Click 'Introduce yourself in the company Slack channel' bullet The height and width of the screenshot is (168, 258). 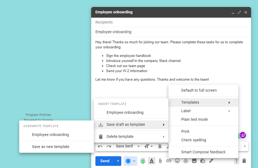(x=143, y=61)
